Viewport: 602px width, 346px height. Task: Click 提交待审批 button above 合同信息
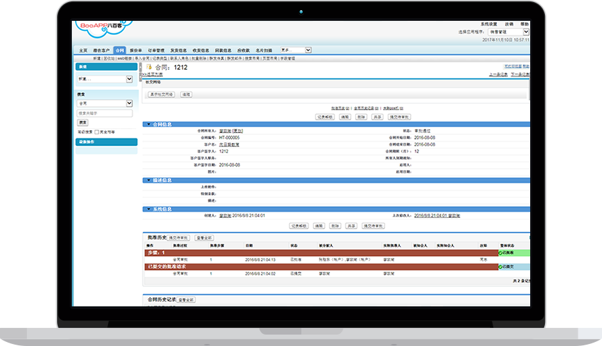tap(399, 117)
